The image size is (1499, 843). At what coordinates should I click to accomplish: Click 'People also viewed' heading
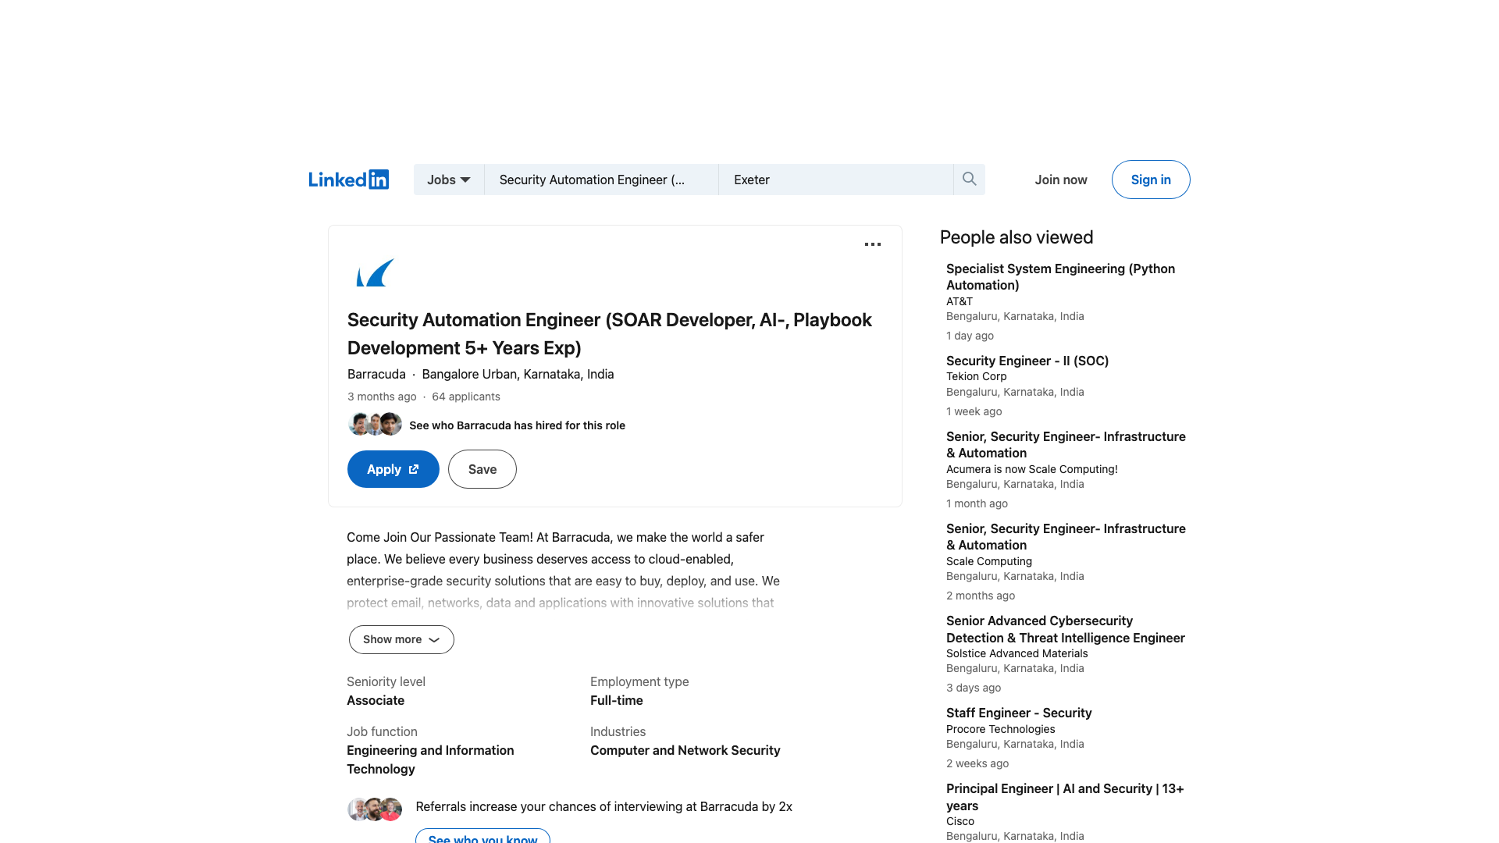pos(1017,237)
